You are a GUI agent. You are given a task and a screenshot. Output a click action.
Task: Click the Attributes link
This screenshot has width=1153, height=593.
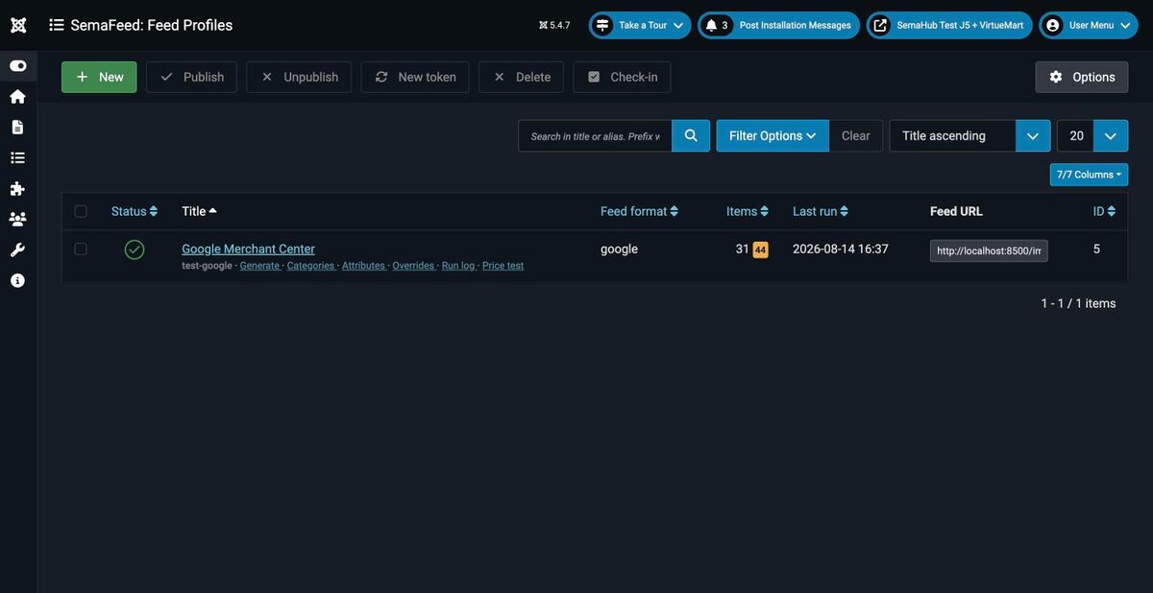[363, 266]
